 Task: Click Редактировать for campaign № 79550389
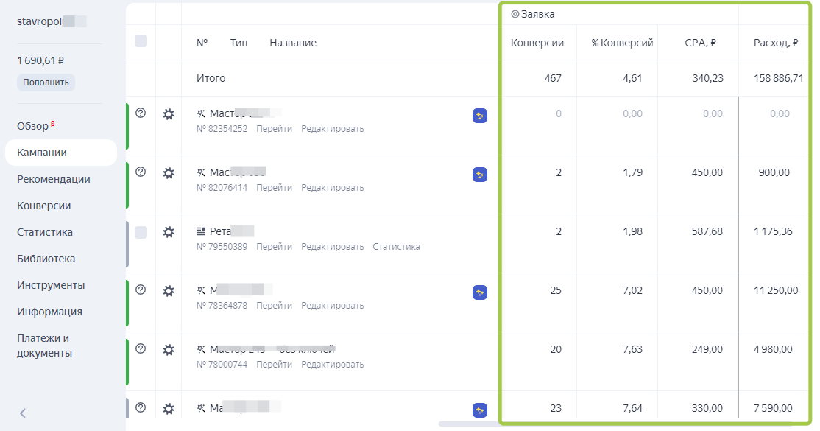click(x=332, y=247)
